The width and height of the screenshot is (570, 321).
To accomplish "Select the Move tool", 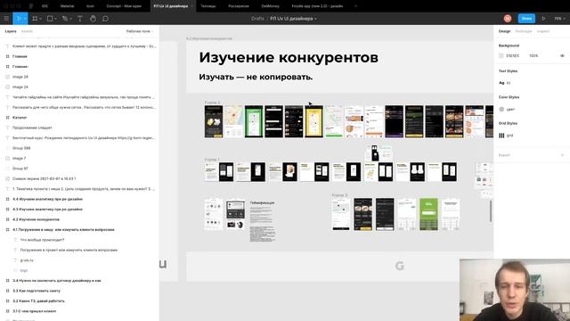I will pyautogui.click(x=19, y=19).
